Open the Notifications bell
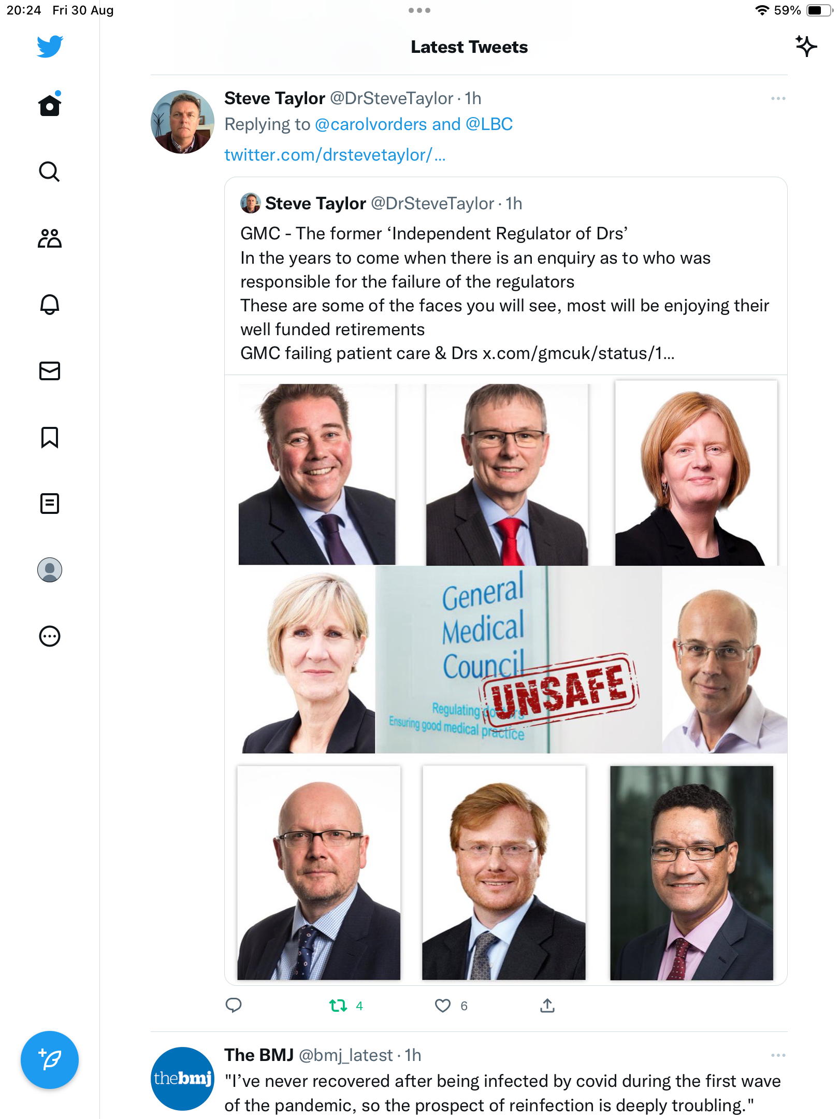 point(50,304)
